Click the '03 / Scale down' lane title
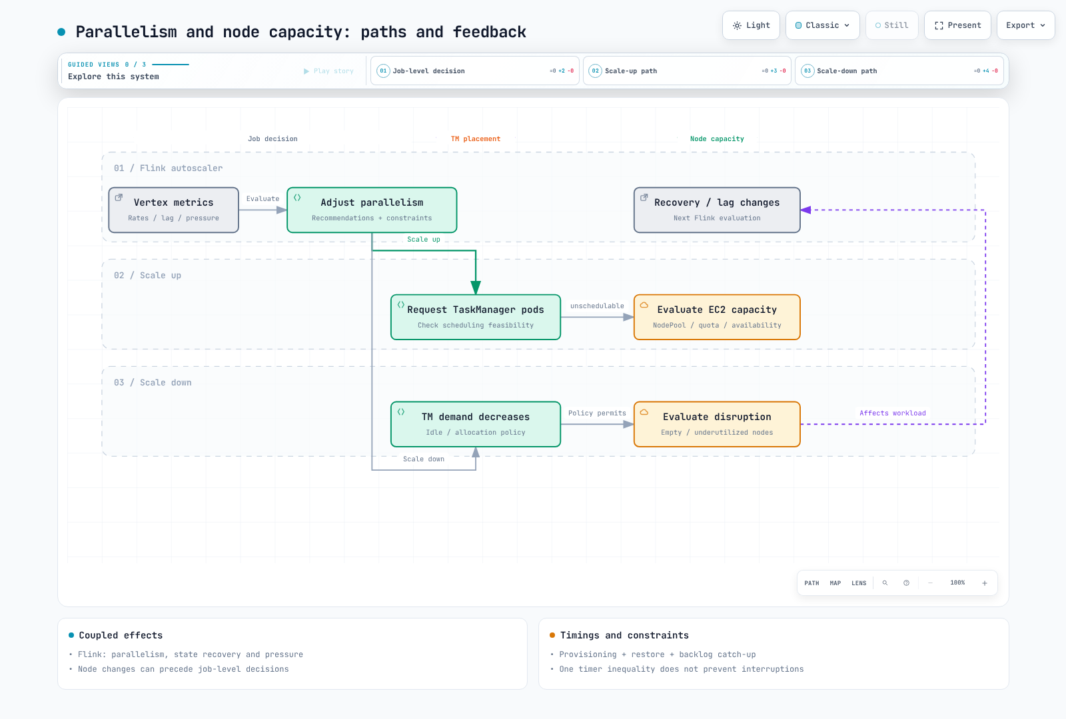1066x719 pixels. click(153, 383)
